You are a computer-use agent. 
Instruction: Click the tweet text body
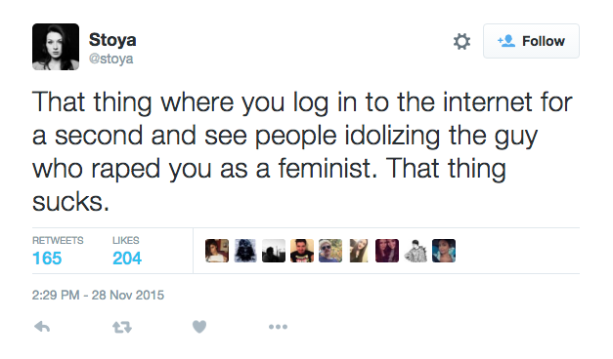click(x=302, y=151)
